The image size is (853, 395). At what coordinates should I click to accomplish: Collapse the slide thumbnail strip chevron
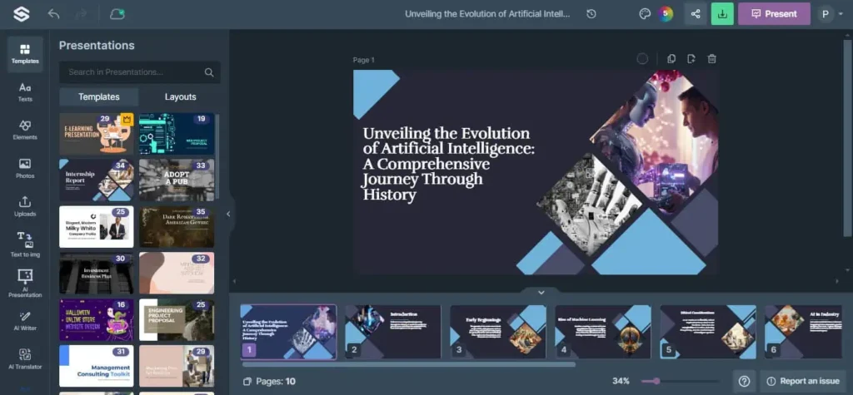(x=541, y=292)
